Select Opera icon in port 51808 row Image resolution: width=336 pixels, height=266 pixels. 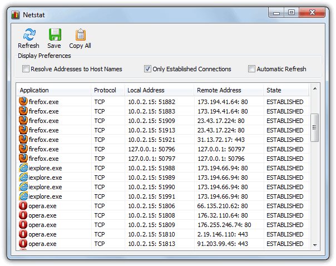pyautogui.click(x=23, y=215)
